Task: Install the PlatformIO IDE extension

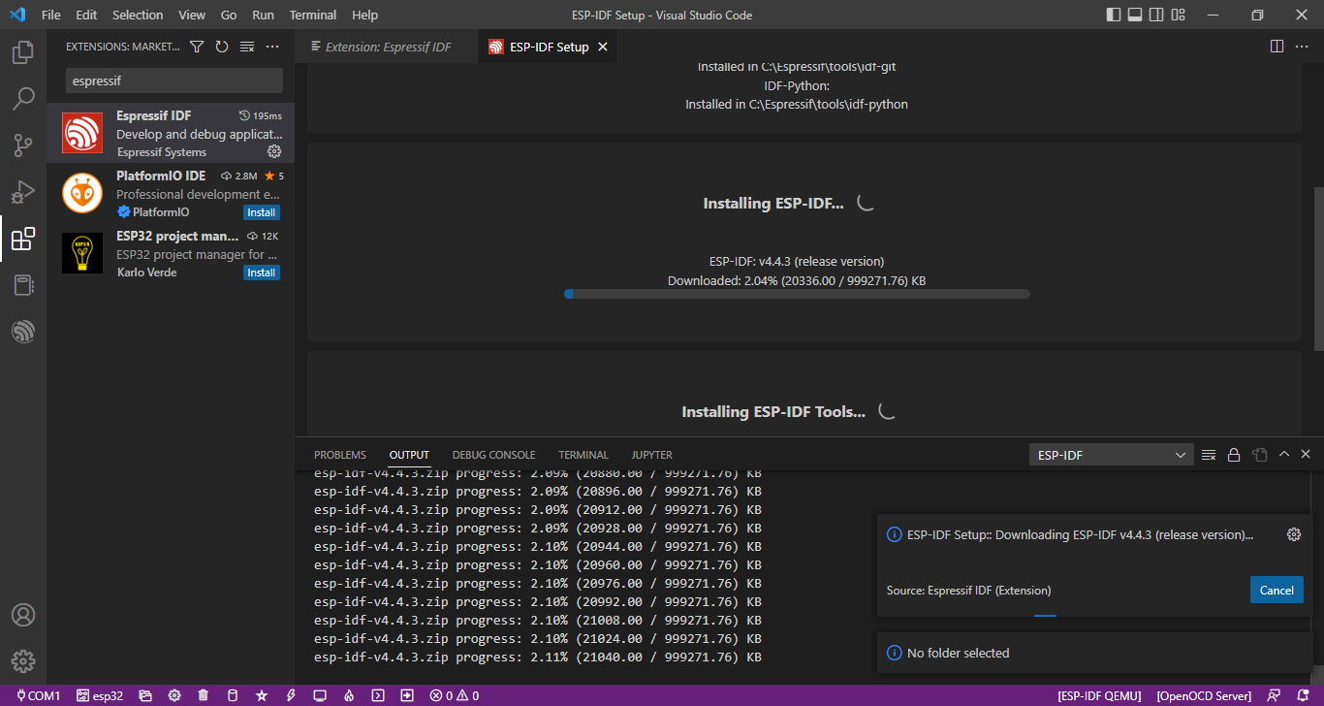Action: tap(262, 212)
